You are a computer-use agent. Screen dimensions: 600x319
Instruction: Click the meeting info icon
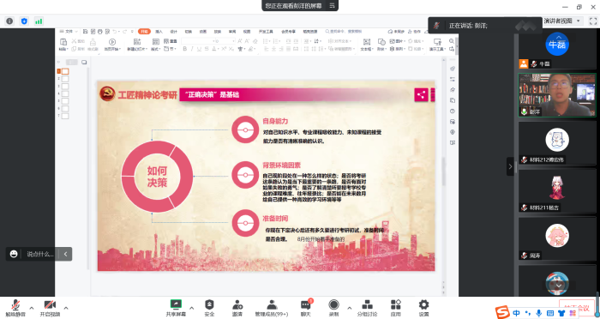point(9,21)
